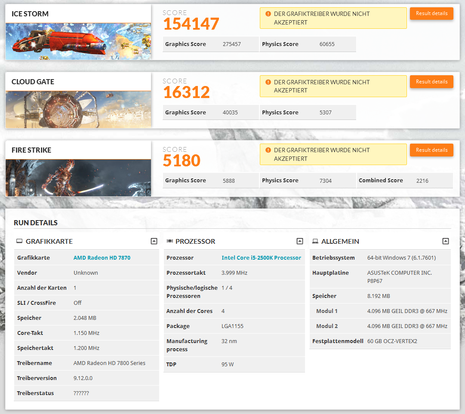Open Result details for Fire Strike
Viewport: 465px width, 414px height.
[x=431, y=150]
